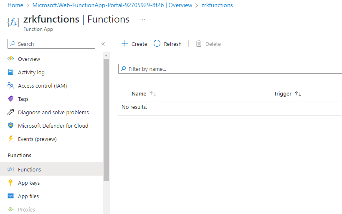
Task: Click the Access control (IAM) people icon
Action: 11,86
